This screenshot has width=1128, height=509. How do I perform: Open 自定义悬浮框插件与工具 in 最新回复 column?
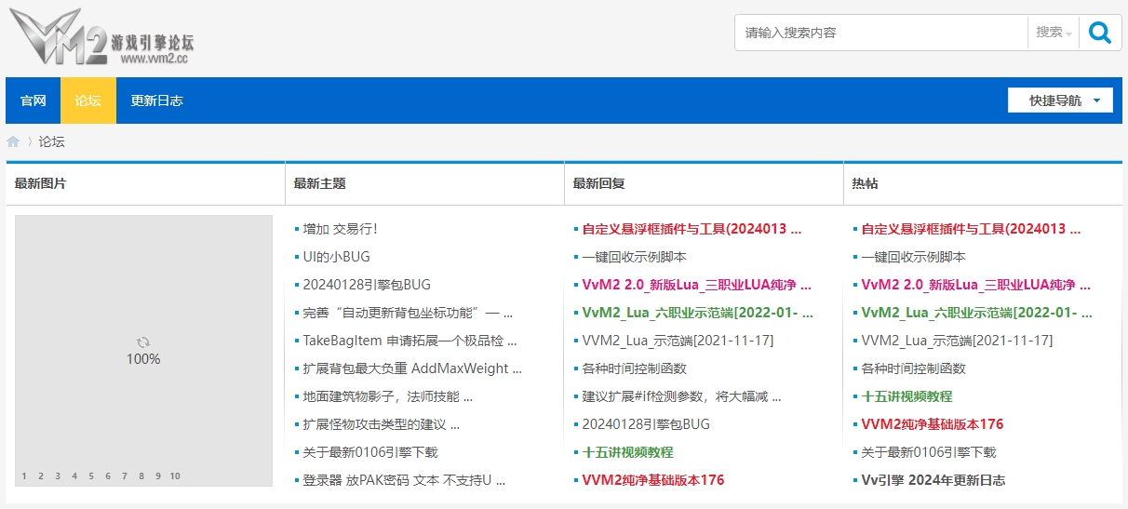tap(692, 229)
